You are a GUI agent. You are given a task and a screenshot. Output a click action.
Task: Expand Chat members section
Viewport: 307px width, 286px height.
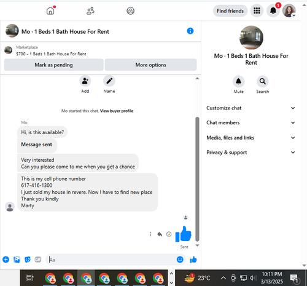[x=251, y=122]
